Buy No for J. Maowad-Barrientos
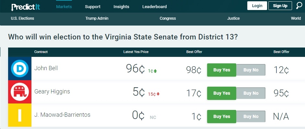The height and width of the screenshot is (129, 305). (x=251, y=116)
